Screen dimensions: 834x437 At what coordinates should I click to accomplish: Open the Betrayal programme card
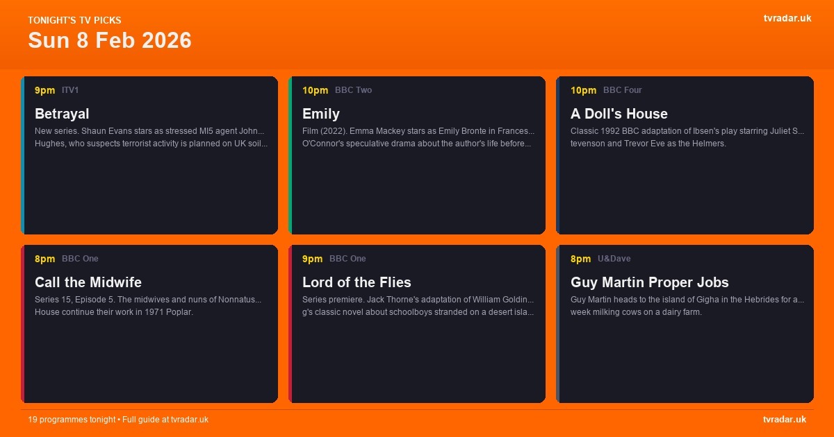click(x=149, y=155)
